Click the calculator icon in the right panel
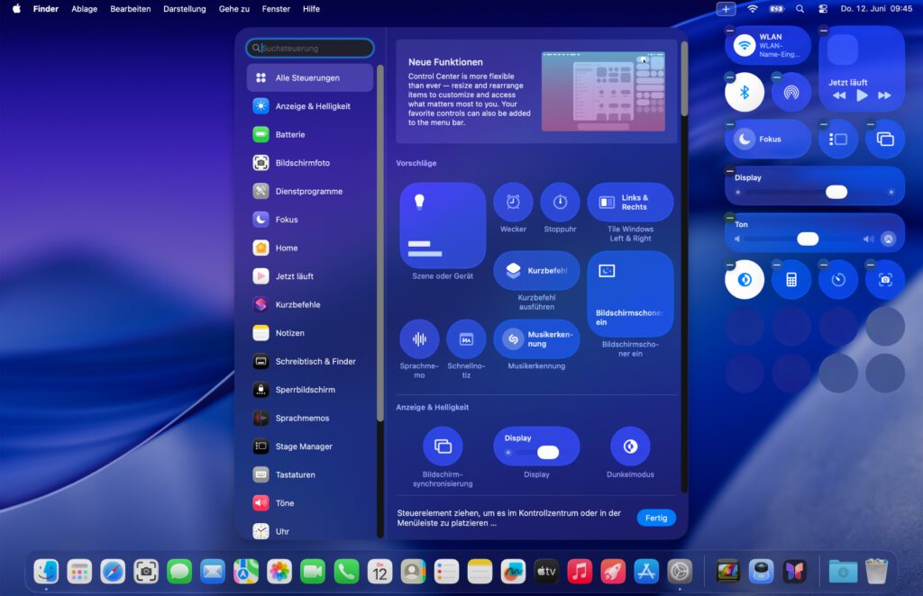 tap(791, 279)
